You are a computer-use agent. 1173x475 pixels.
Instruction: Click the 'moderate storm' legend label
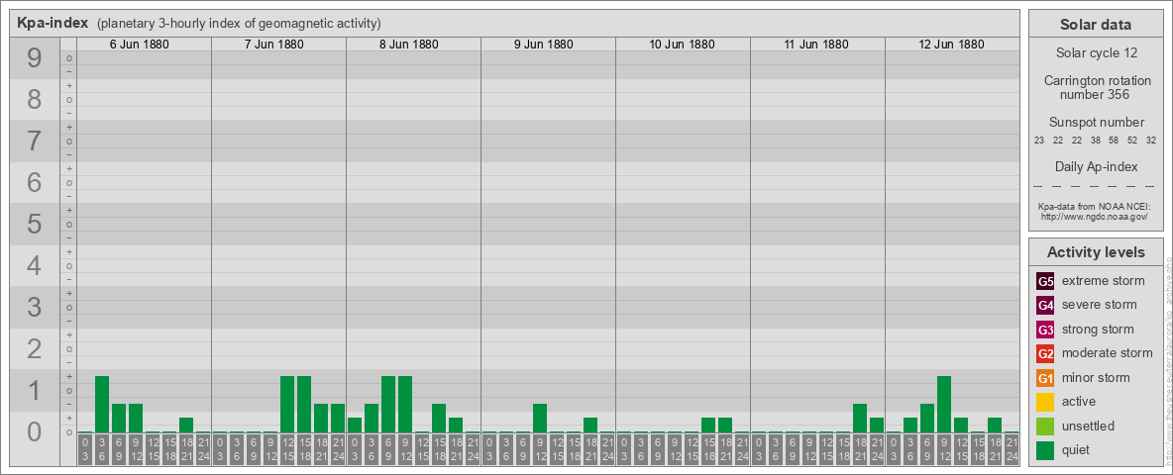click(1108, 353)
